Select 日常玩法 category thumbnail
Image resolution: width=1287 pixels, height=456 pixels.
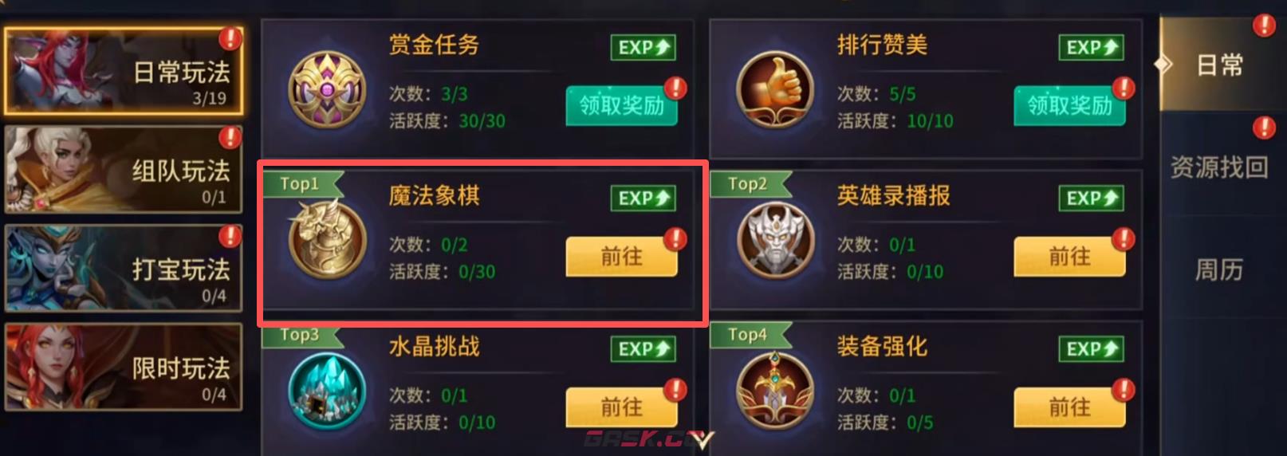[124, 71]
